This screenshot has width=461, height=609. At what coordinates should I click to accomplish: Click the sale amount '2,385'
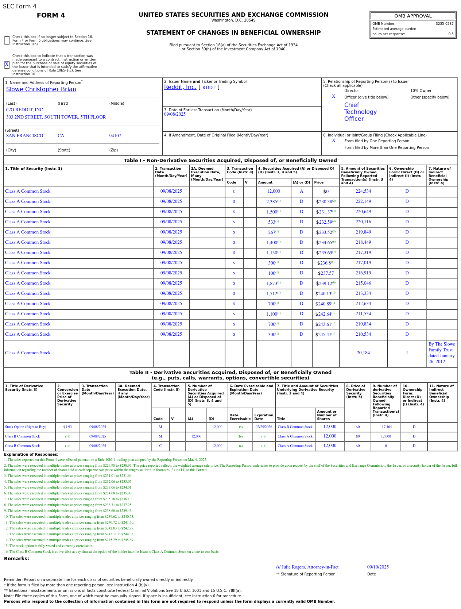coord(272,202)
